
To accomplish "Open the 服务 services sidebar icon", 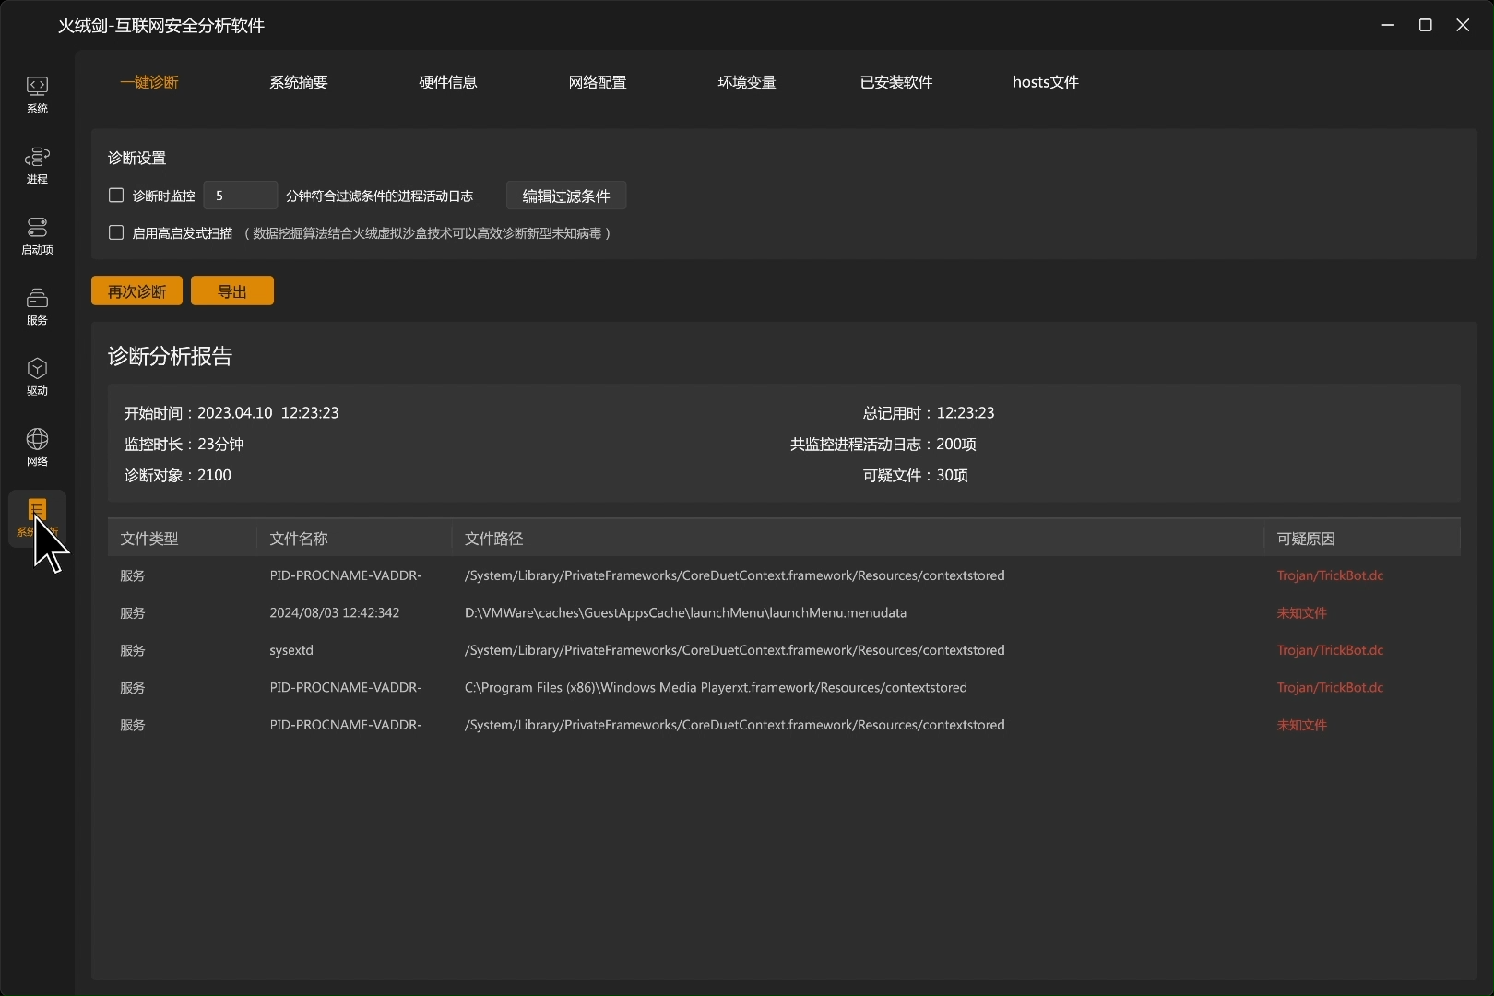I will point(37,306).
